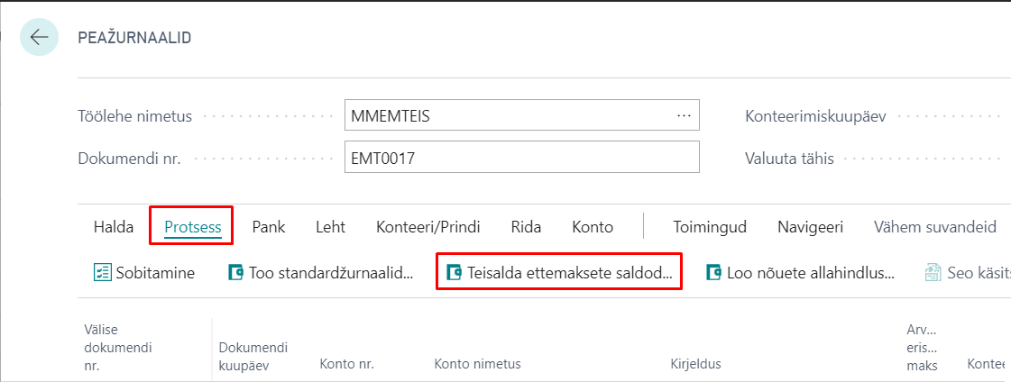Open the Halda menu

(x=114, y=227)
